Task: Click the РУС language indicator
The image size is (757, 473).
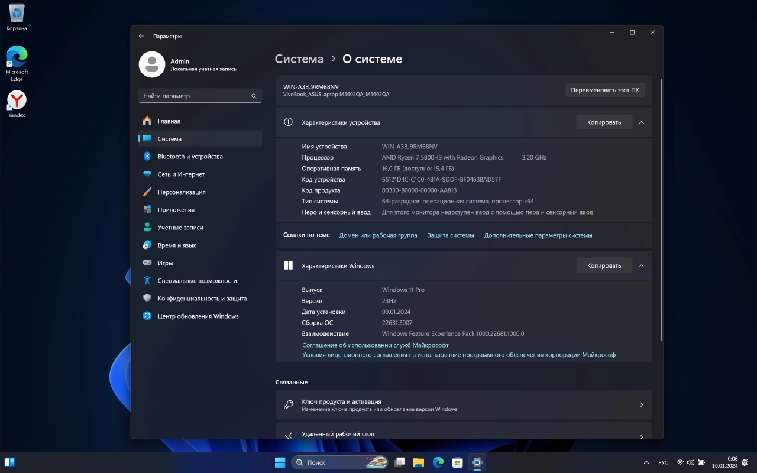Action: (664, 462)
